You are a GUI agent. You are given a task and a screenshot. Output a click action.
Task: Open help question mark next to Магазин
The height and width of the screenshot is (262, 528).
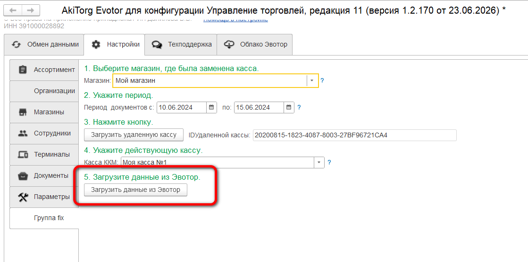(322, 80)
